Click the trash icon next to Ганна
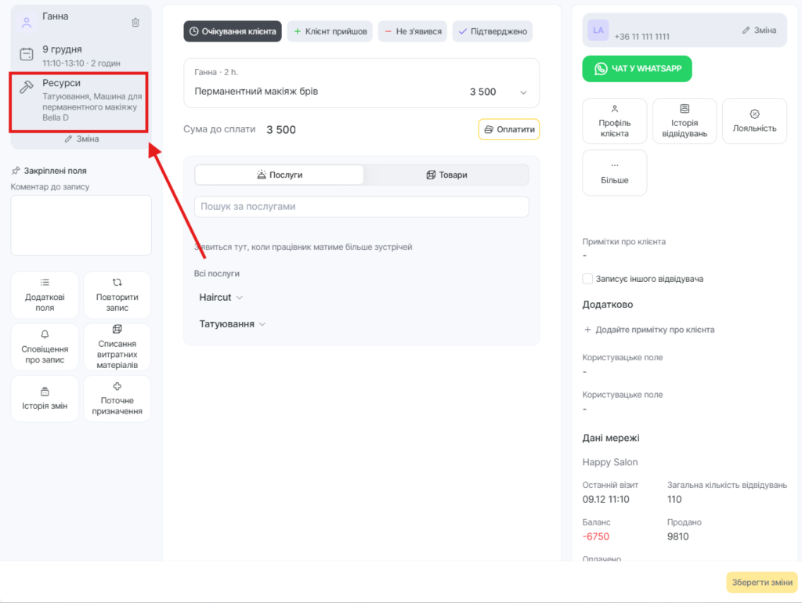Image resolution: width=802 pixels, height=603 pixels. point(135,23)
